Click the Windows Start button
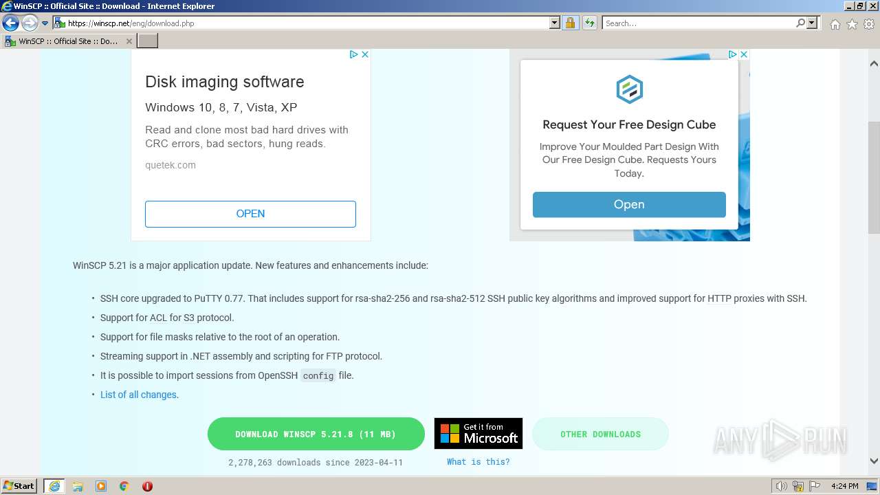880x495 pixels. (19, 486)
